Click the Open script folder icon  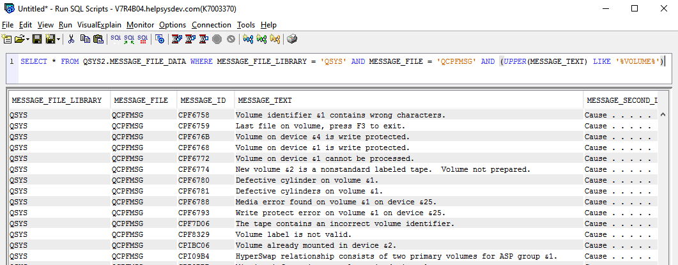[20, 39]
